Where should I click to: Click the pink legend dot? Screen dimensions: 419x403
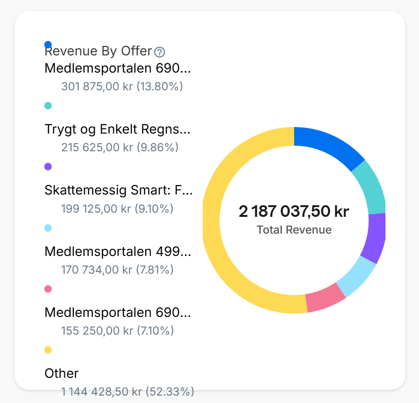coord(48,289)
